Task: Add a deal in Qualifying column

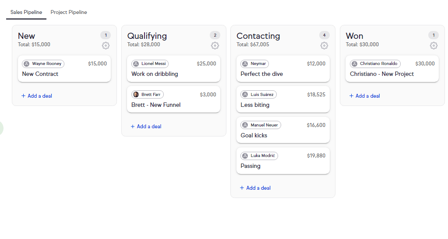Action: coord(146,126)
